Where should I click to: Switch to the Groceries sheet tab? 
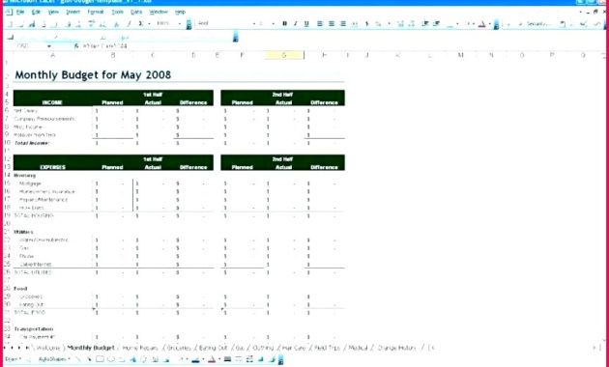tap(179, 348)
